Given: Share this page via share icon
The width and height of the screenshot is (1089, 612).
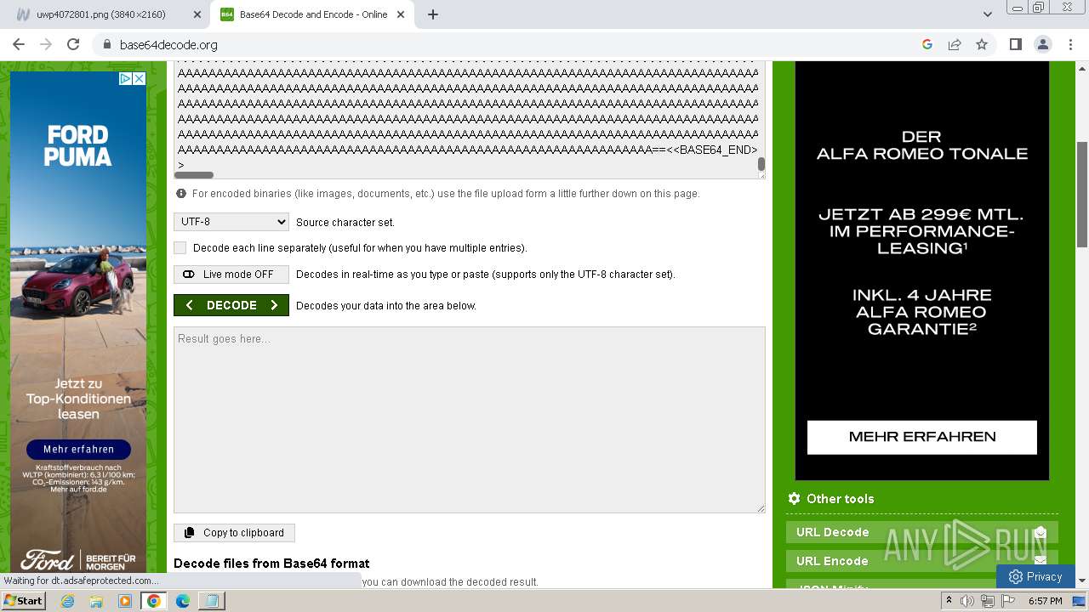Looking at the screenshot, I should pos(955,44).
